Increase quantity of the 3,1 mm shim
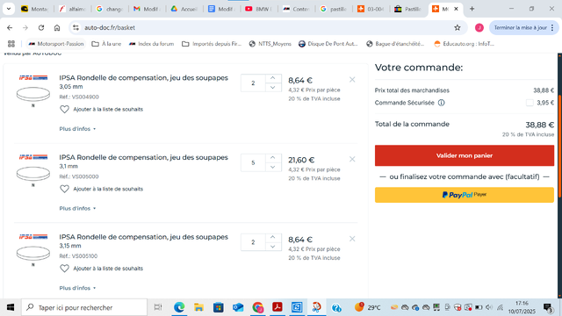This screenshot has height=316, width=562. coord(273,158)
